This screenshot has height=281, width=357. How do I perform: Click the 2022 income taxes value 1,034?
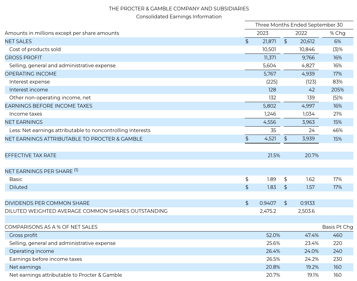(x=308, y=114)
